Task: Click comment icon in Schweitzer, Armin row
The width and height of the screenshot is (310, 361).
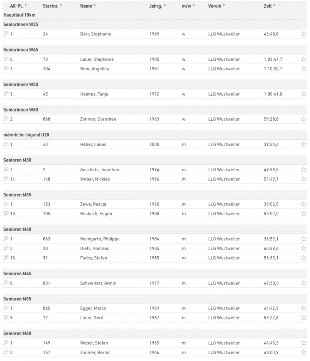Action: pyautogui.click(x=6, y=283)
